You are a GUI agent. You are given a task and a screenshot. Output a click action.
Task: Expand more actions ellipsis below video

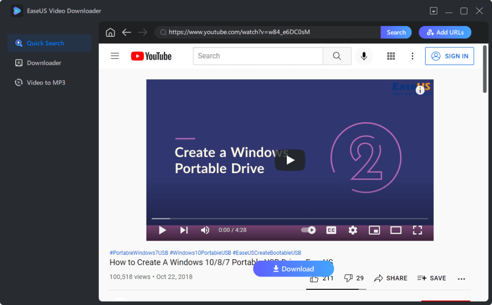(x=461, y=278)
